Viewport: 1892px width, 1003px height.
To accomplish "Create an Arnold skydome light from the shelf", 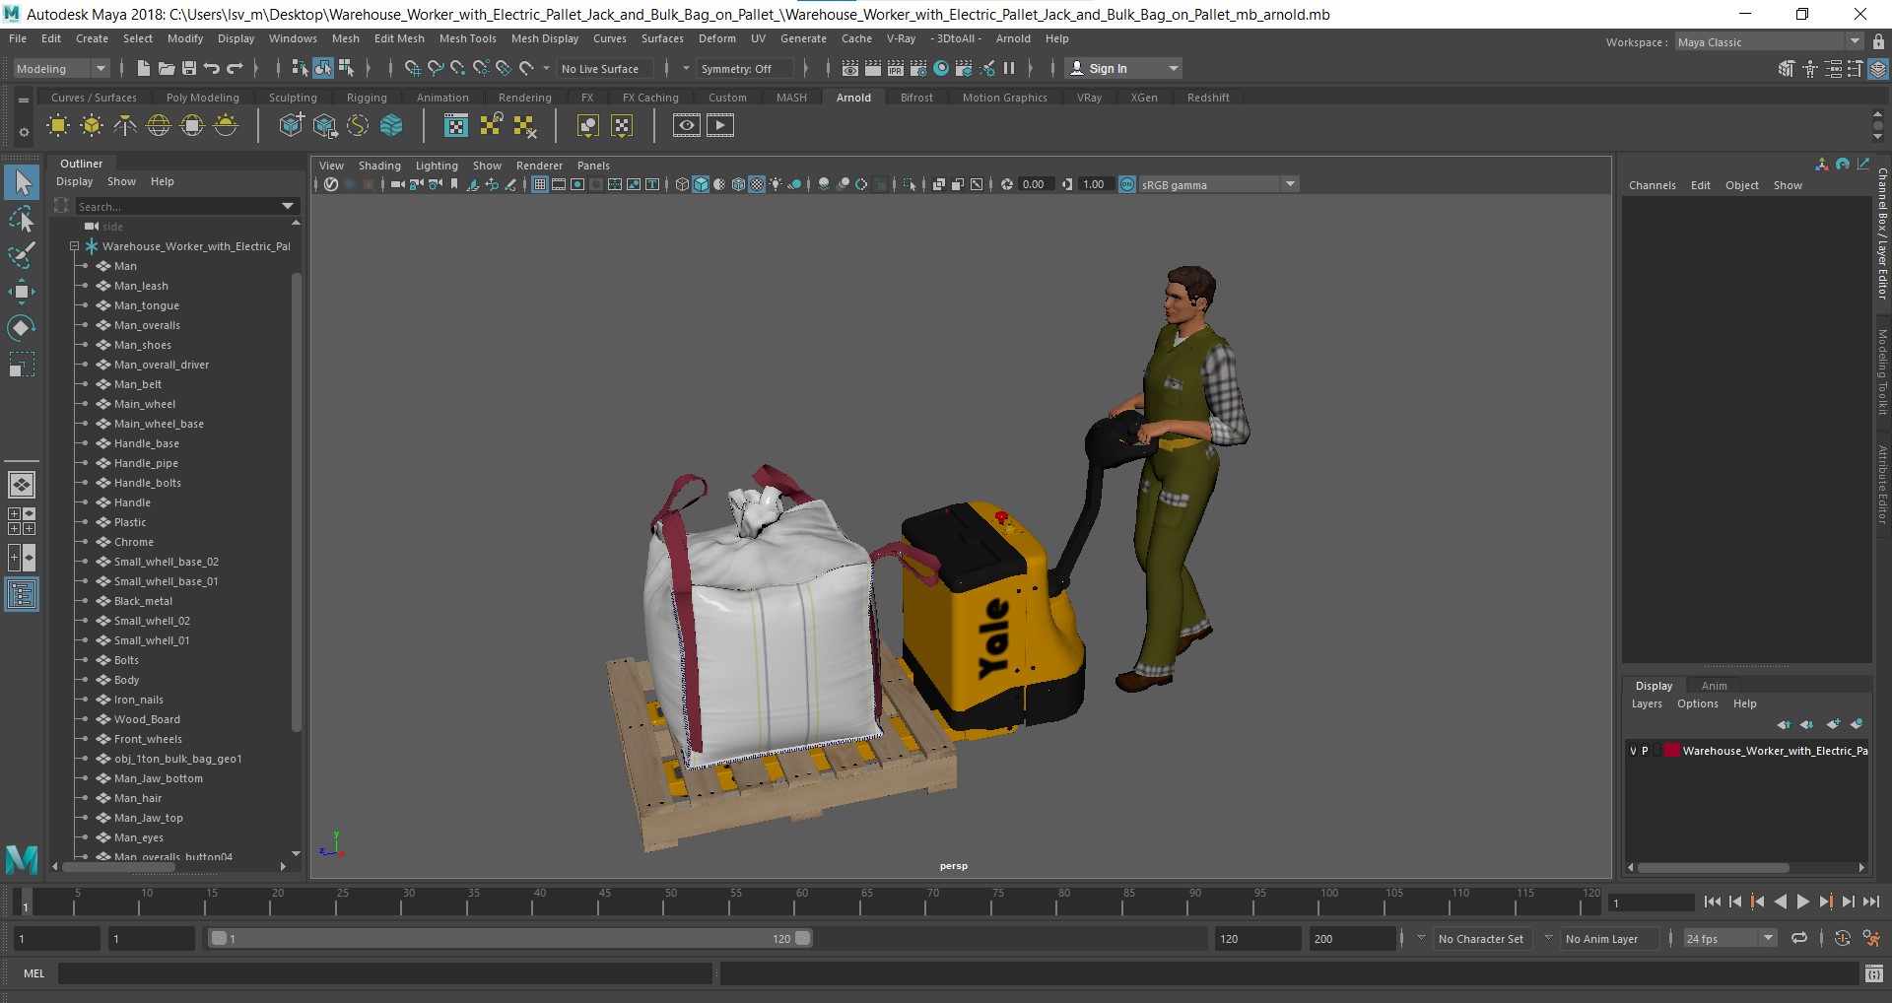I will pyautogui.click(x=159, y=125).
